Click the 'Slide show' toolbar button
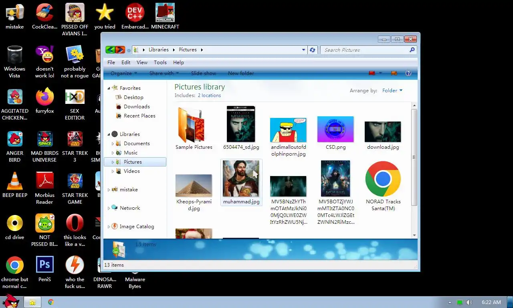 [204, 73]
